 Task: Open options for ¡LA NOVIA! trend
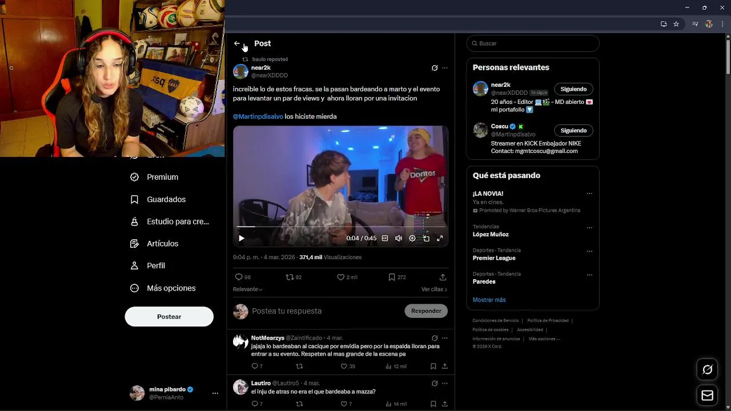[589, 194]
